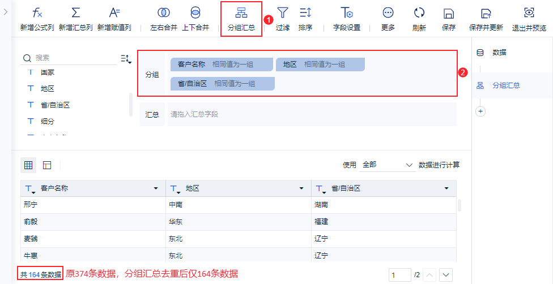Expand the collapsed left sidebar arrow

tap(5, 12)
